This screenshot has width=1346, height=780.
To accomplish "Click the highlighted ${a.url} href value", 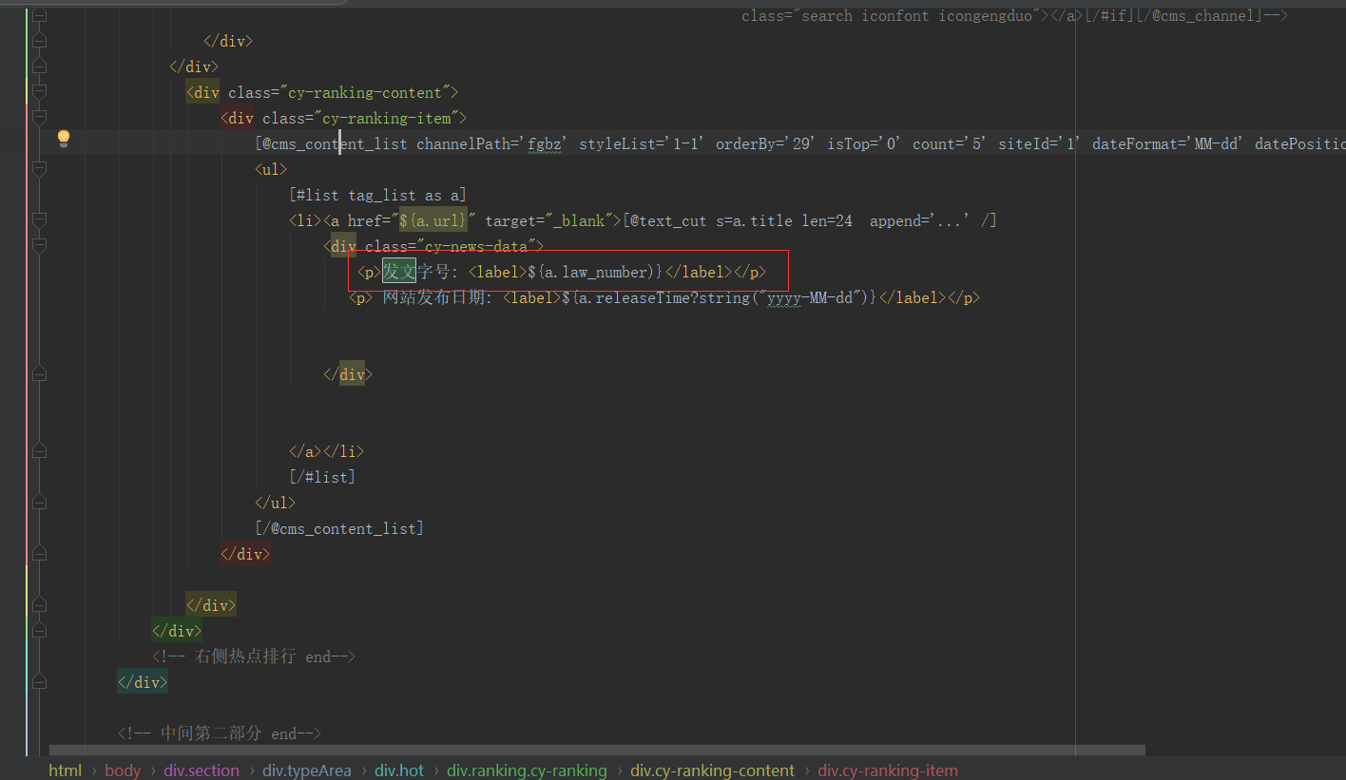I will point(433,221).
